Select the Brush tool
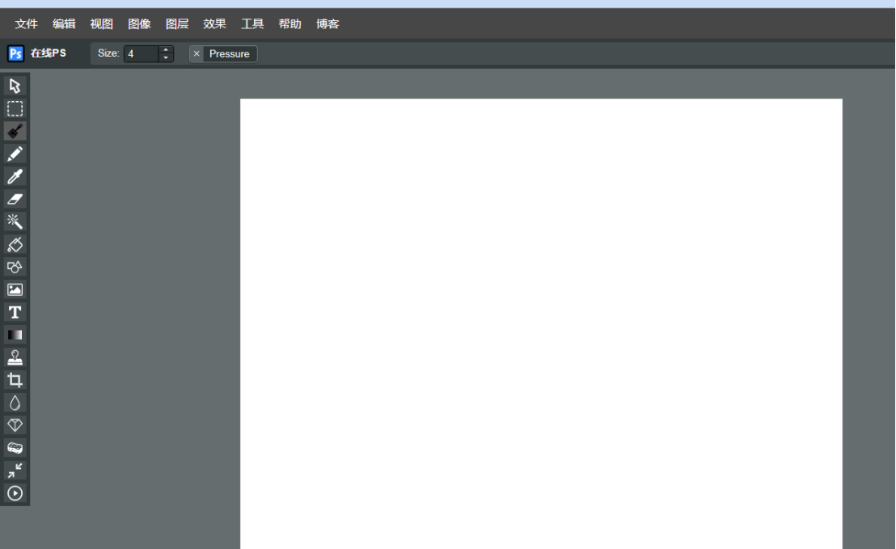Image resolution: width=896 pixels, height=549 pixels. pyautogui.click(x=15, y=130)
